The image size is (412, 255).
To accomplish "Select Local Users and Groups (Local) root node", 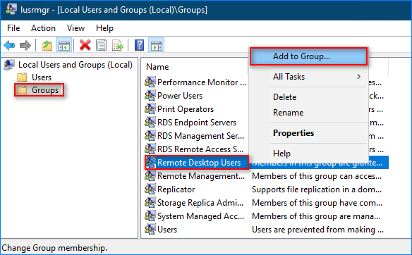I will click(x=75, y=65).
